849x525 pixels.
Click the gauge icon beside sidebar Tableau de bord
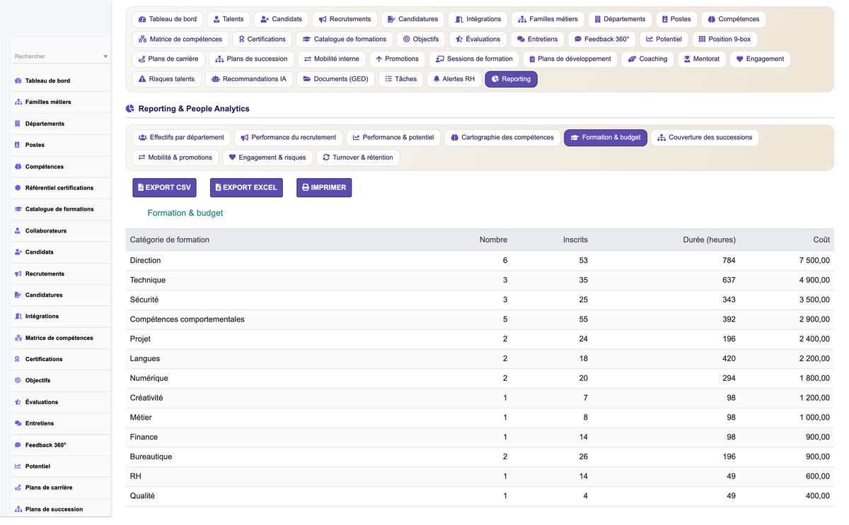[18, 81]
